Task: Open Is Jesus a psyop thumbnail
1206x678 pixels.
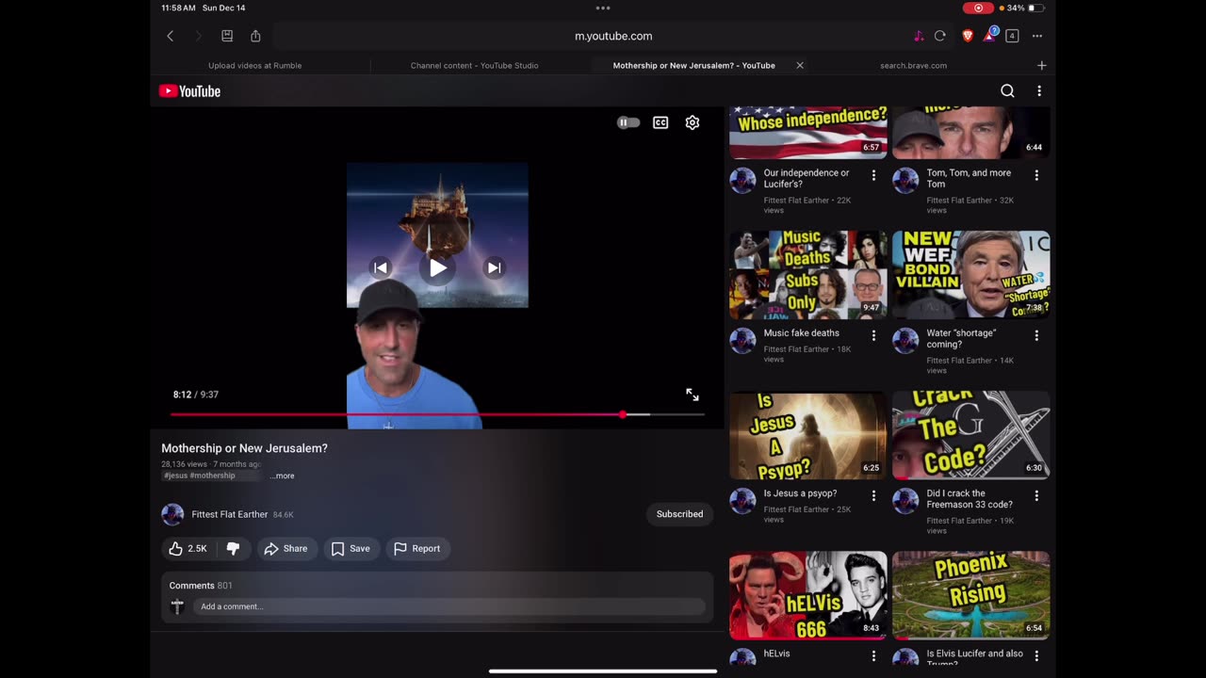Action: pyautogui.click(x=807, y=435)
